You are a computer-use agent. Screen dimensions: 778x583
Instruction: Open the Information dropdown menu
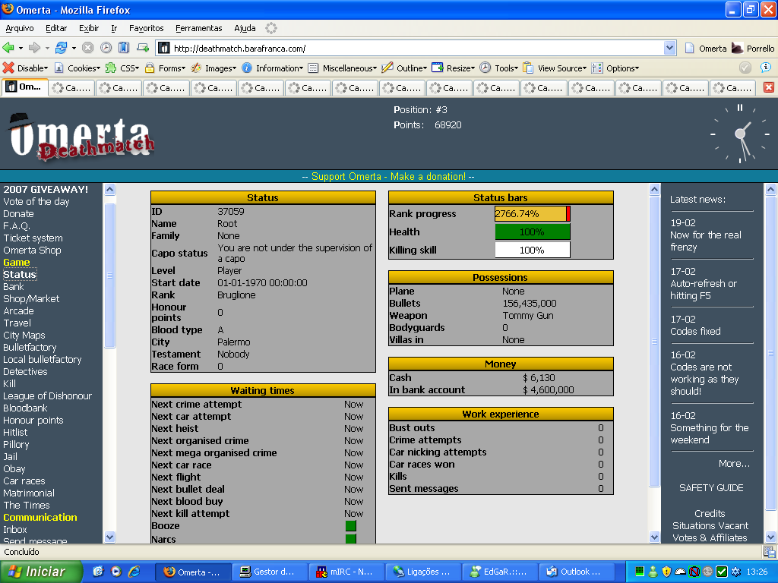pyautogui.click(x=273, y=68)
